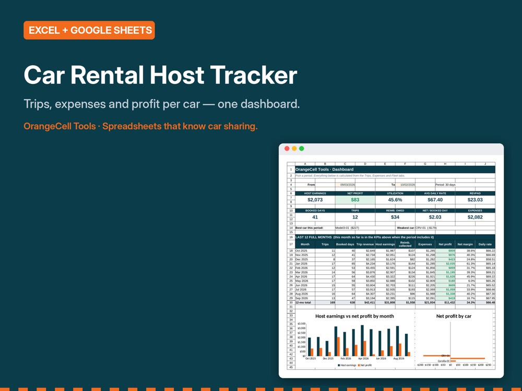
Task: Click the RevPAD value $23.03
Action: click(474, 200)
